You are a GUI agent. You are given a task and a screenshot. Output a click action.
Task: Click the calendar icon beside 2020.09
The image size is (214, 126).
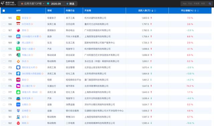(x=48, y=4)
